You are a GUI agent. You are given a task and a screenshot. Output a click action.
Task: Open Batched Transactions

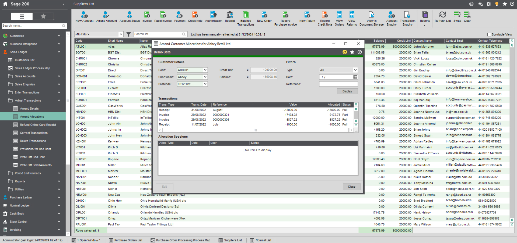click(x=246, y=17)
